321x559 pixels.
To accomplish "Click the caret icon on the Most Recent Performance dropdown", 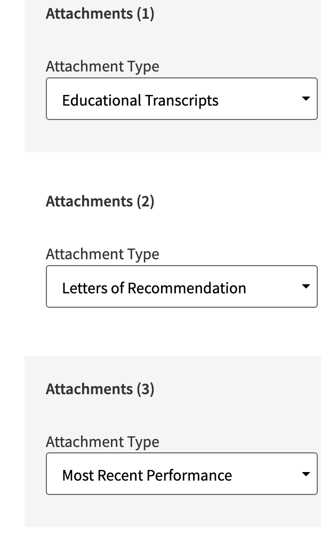I will tap(306, 474).
